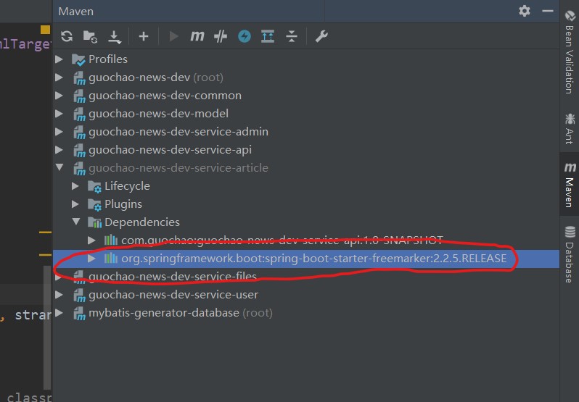Click Collapse All icon in Maven toolbar
The image size is (579, 402).
(292, 36)
